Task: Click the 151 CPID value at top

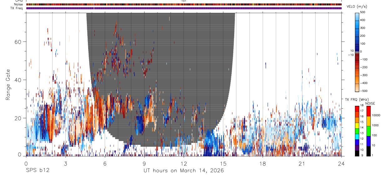Action: (184, 1)
